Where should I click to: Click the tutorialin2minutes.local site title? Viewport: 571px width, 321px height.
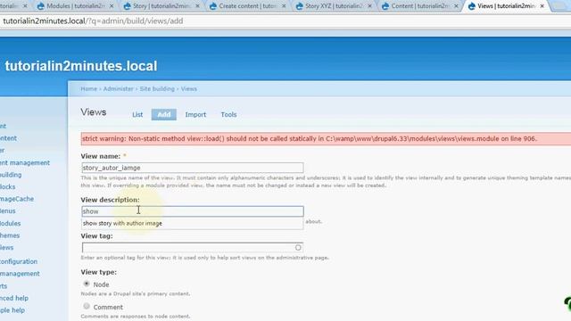(x=81, y=66)
